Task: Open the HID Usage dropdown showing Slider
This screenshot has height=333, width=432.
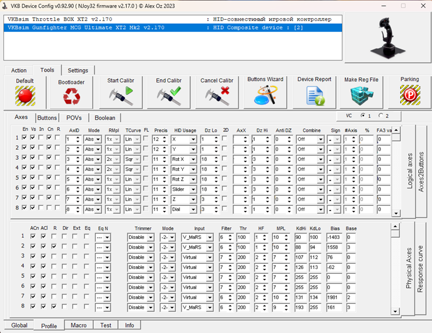Action: [x=185, y=189]
